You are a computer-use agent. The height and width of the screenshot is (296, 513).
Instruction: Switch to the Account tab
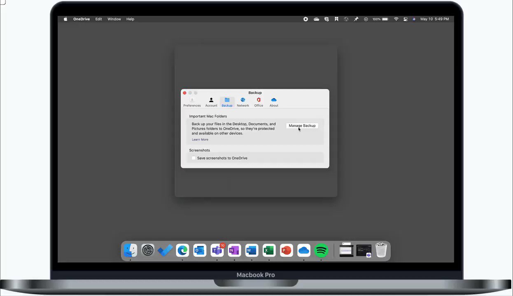211,102
